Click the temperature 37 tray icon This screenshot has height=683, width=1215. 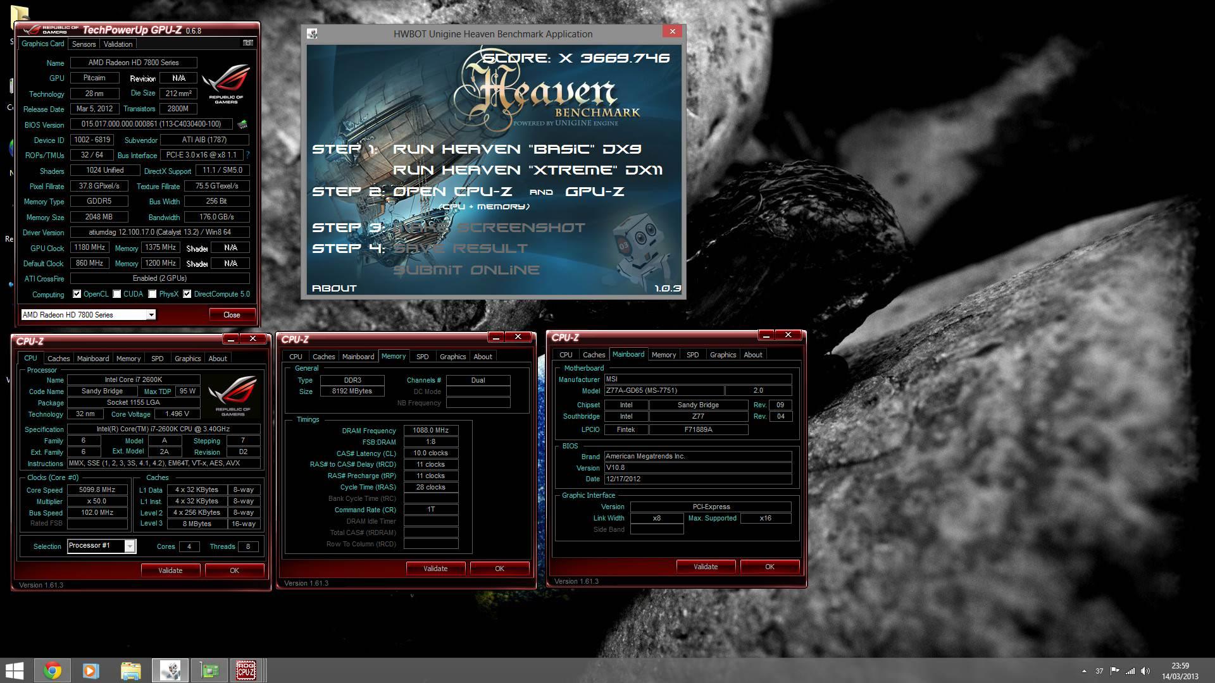click(x=1099, y=671)
